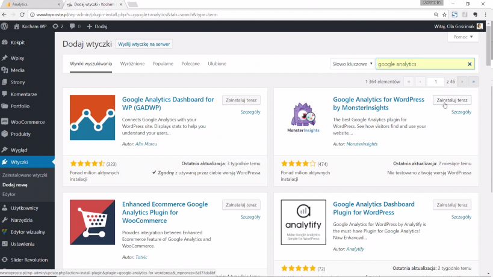
Task: Open Chrome three-dot menu
Action: pyautogui.click(x=486, y=14)
